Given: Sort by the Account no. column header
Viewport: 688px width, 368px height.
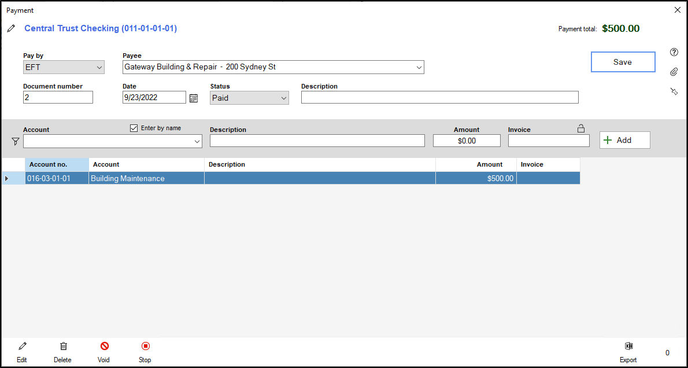Looking at the screenshot, I should tap(57, 164).
